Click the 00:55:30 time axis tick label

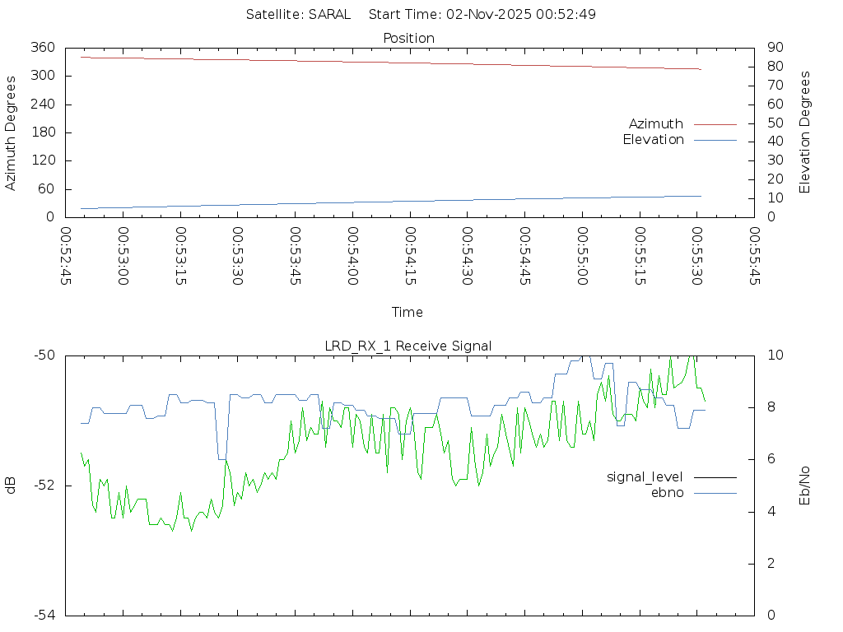point(696,256)
